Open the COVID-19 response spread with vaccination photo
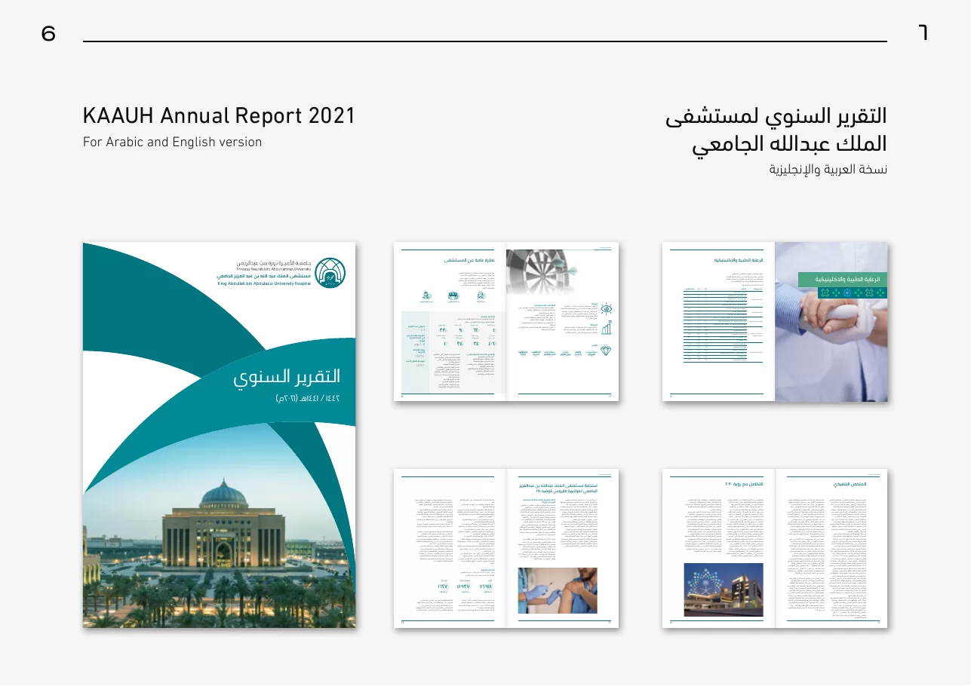 coord(506,548)
